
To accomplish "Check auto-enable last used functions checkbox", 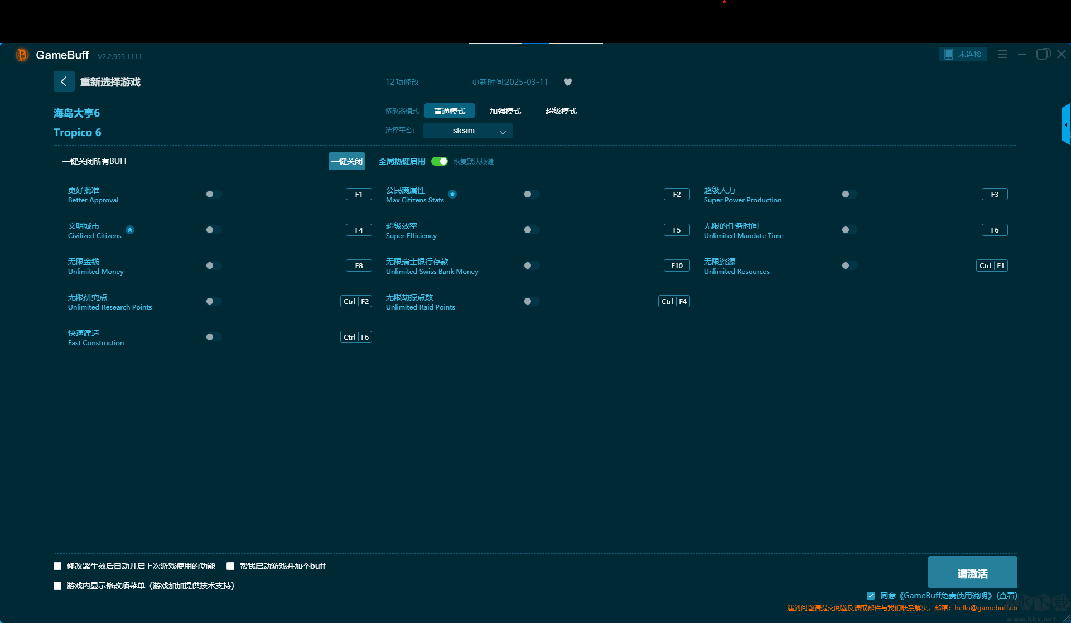I will [57, 566].
